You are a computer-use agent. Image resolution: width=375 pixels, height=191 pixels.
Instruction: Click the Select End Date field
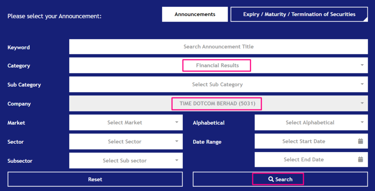pyautogui.click(x=311, y=159)
